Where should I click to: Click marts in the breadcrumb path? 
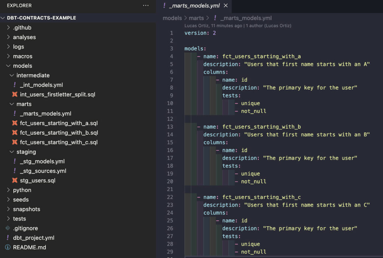(x=196, y=18)
